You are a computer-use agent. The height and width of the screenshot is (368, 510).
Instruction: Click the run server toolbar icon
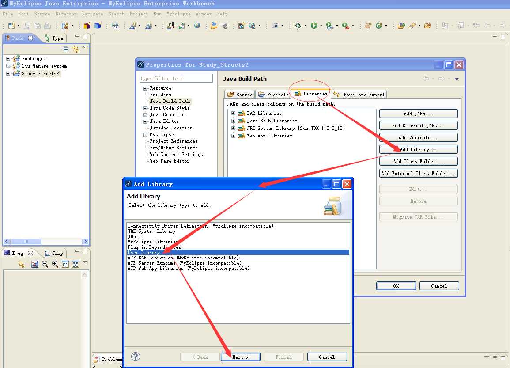click(x=182, y=26)
